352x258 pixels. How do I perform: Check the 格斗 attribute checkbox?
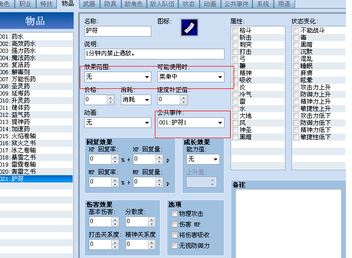coord(235,30)
